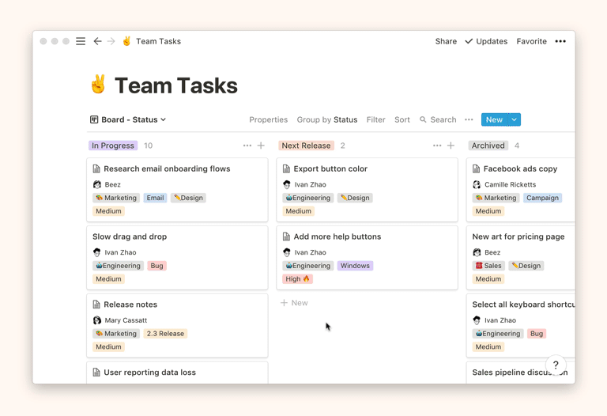The height and width of the screenshot is (416, 607).
Task: Mark page as Favorite
Action: click(x=531, y=41)
